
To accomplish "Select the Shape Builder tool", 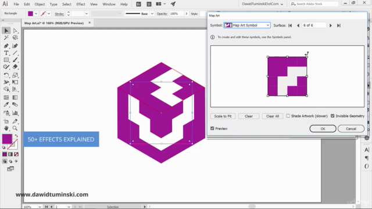I will tap(6, 89).
